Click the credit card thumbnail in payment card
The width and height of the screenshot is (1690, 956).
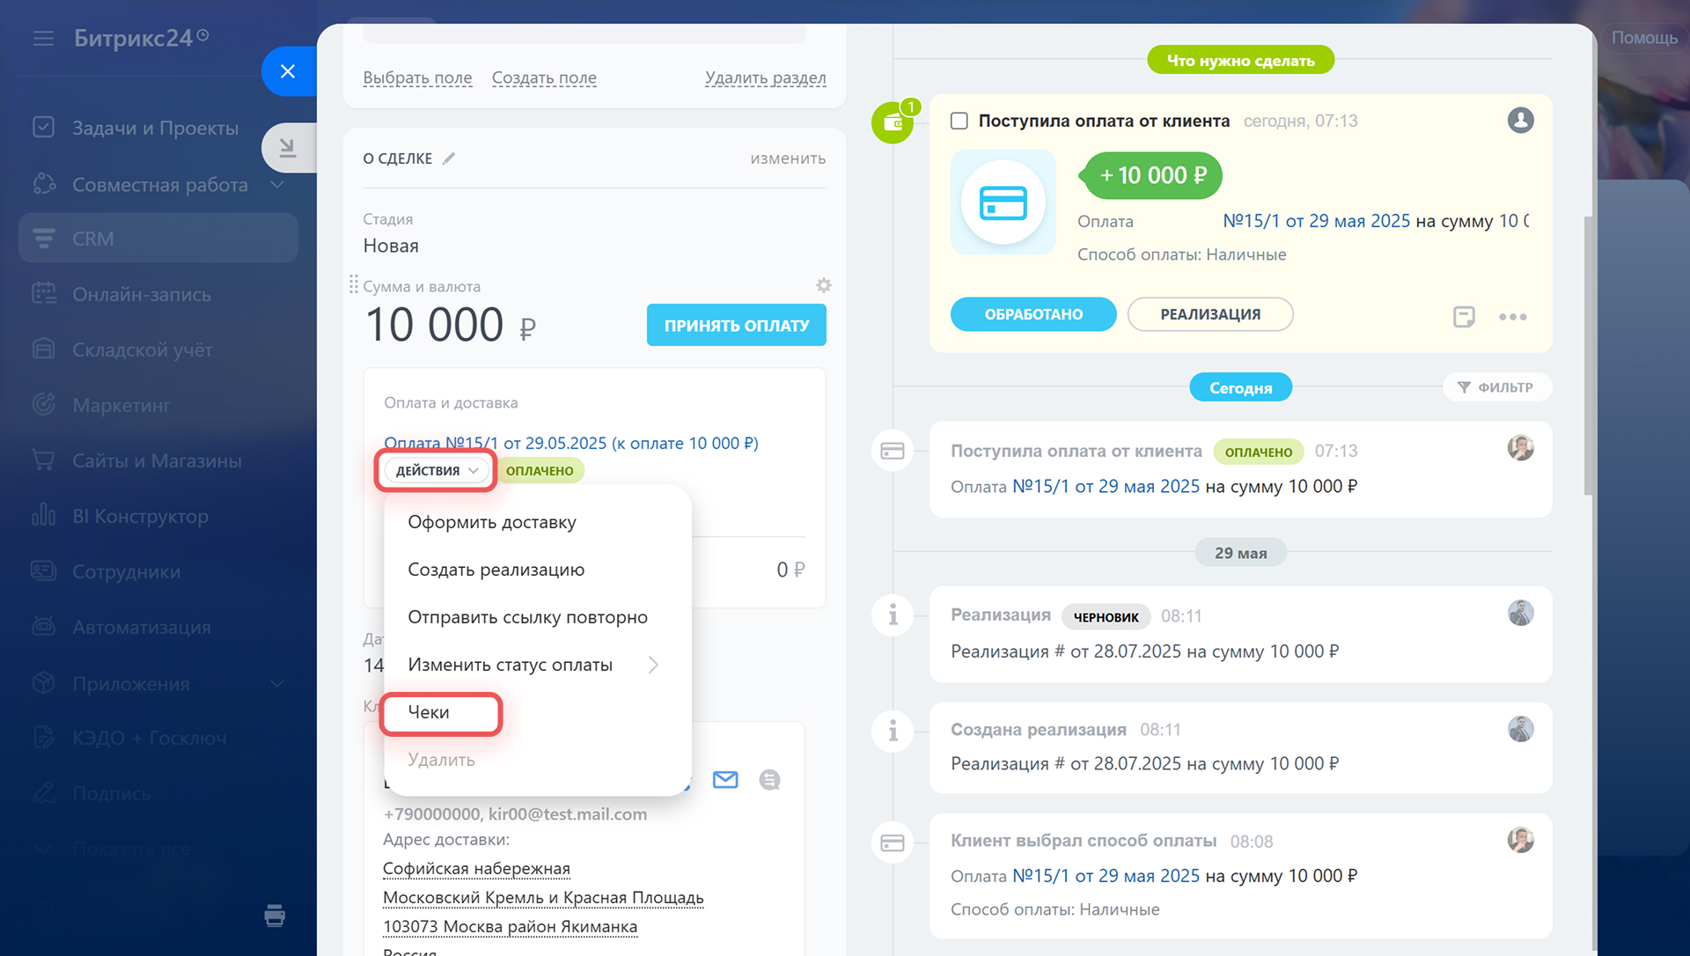(1003, 202)
